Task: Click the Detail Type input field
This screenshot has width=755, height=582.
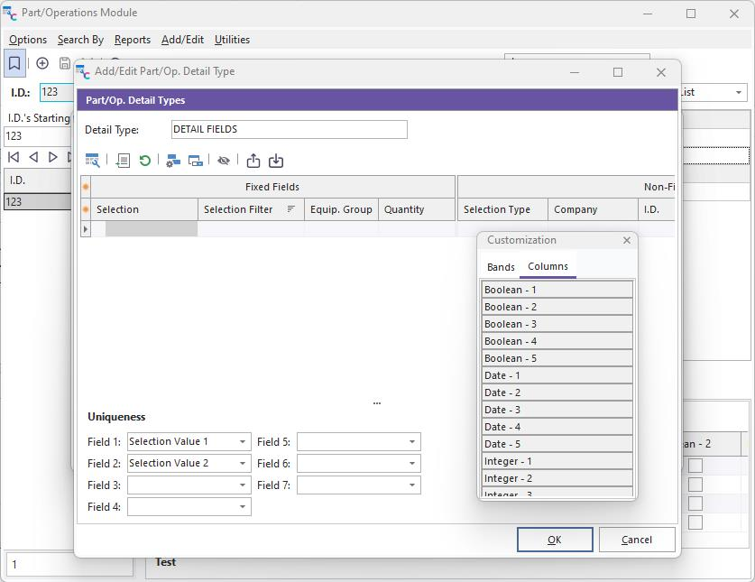Action: 289,129
